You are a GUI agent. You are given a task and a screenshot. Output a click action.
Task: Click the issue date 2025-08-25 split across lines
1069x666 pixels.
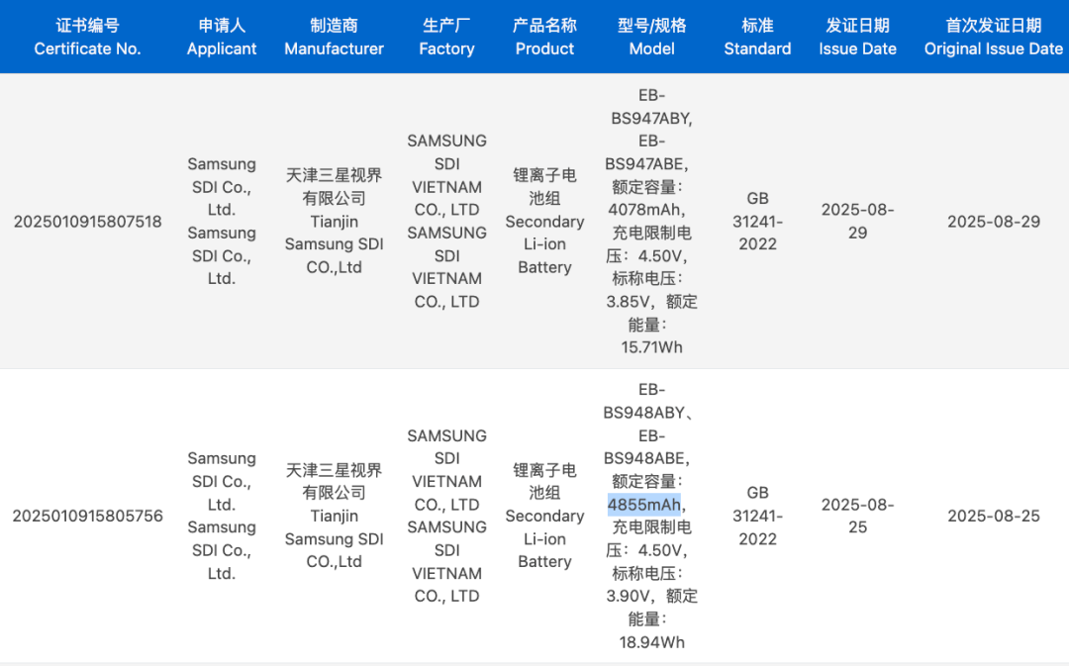pyautogui.click(x=857, y=516)
